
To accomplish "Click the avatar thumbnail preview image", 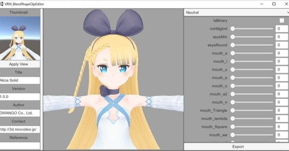I will point(20,38).
